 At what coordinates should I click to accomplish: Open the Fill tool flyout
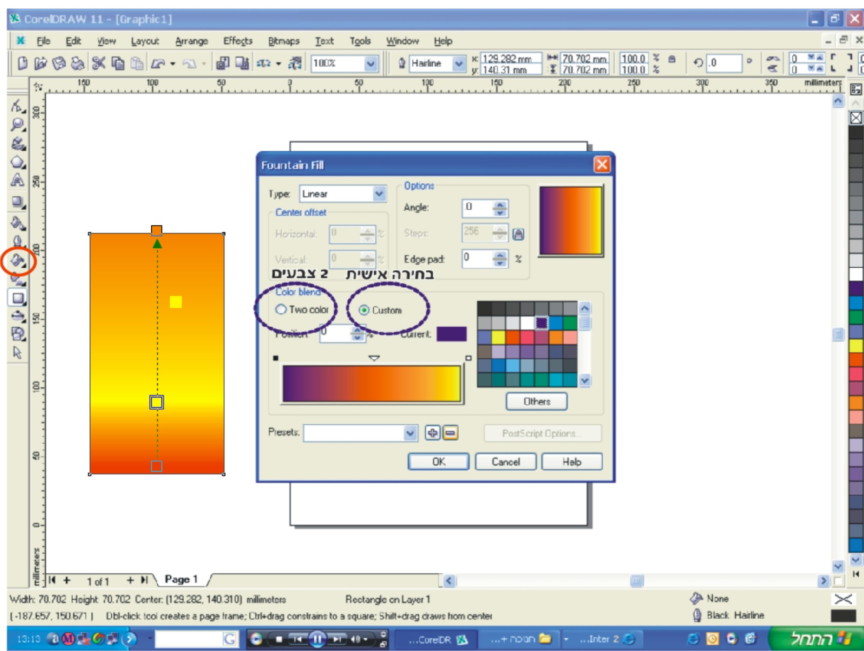[18, 261]
